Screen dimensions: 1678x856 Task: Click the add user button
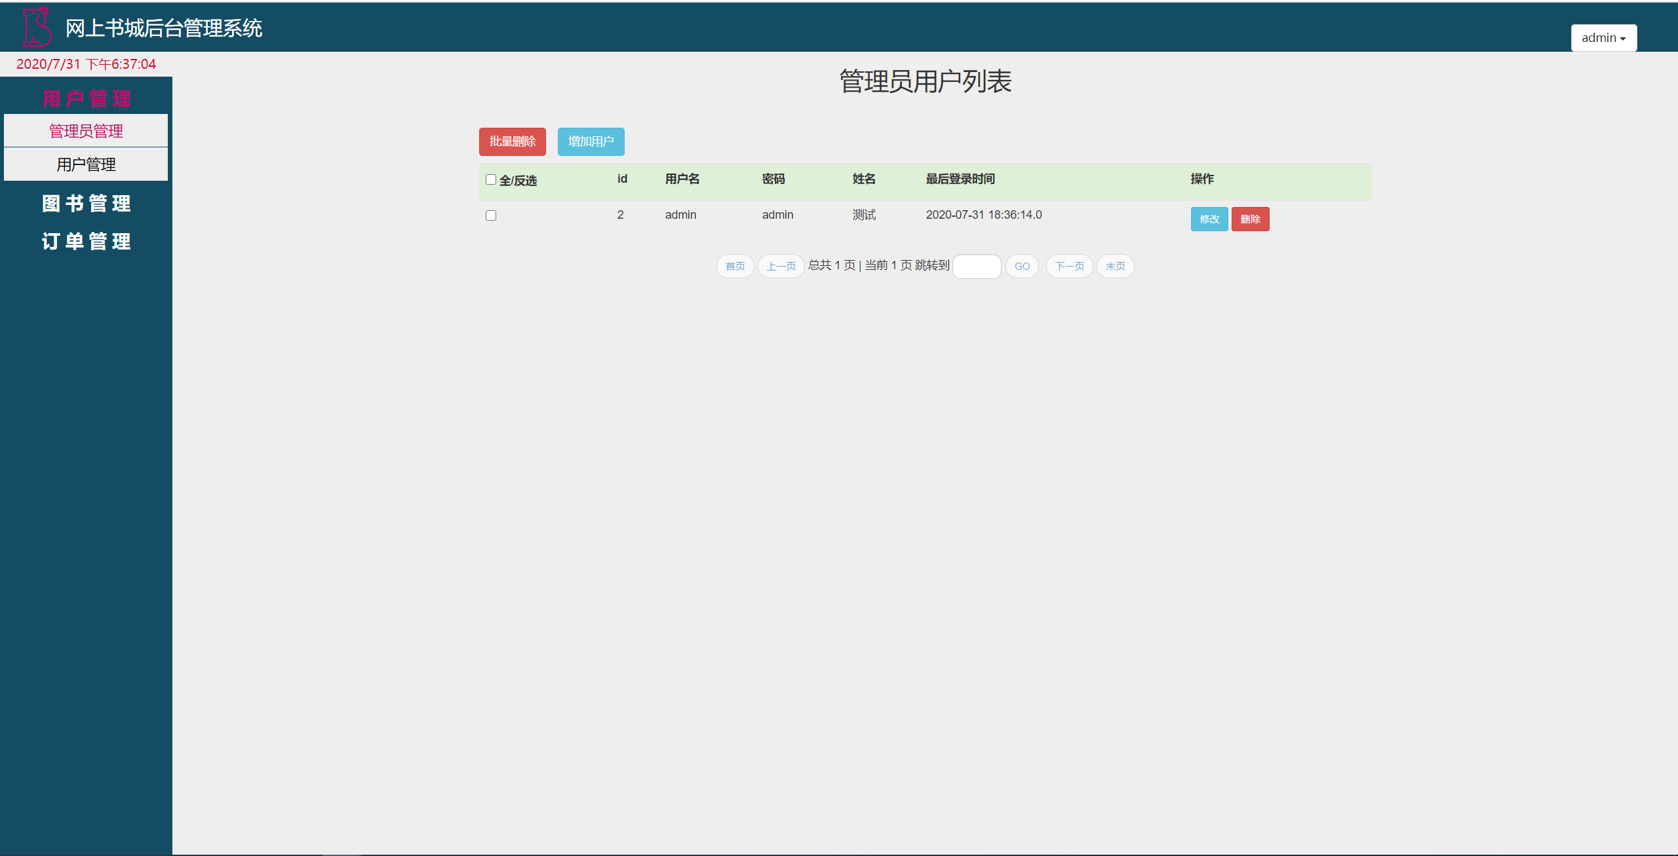click(x=591, y=141)
